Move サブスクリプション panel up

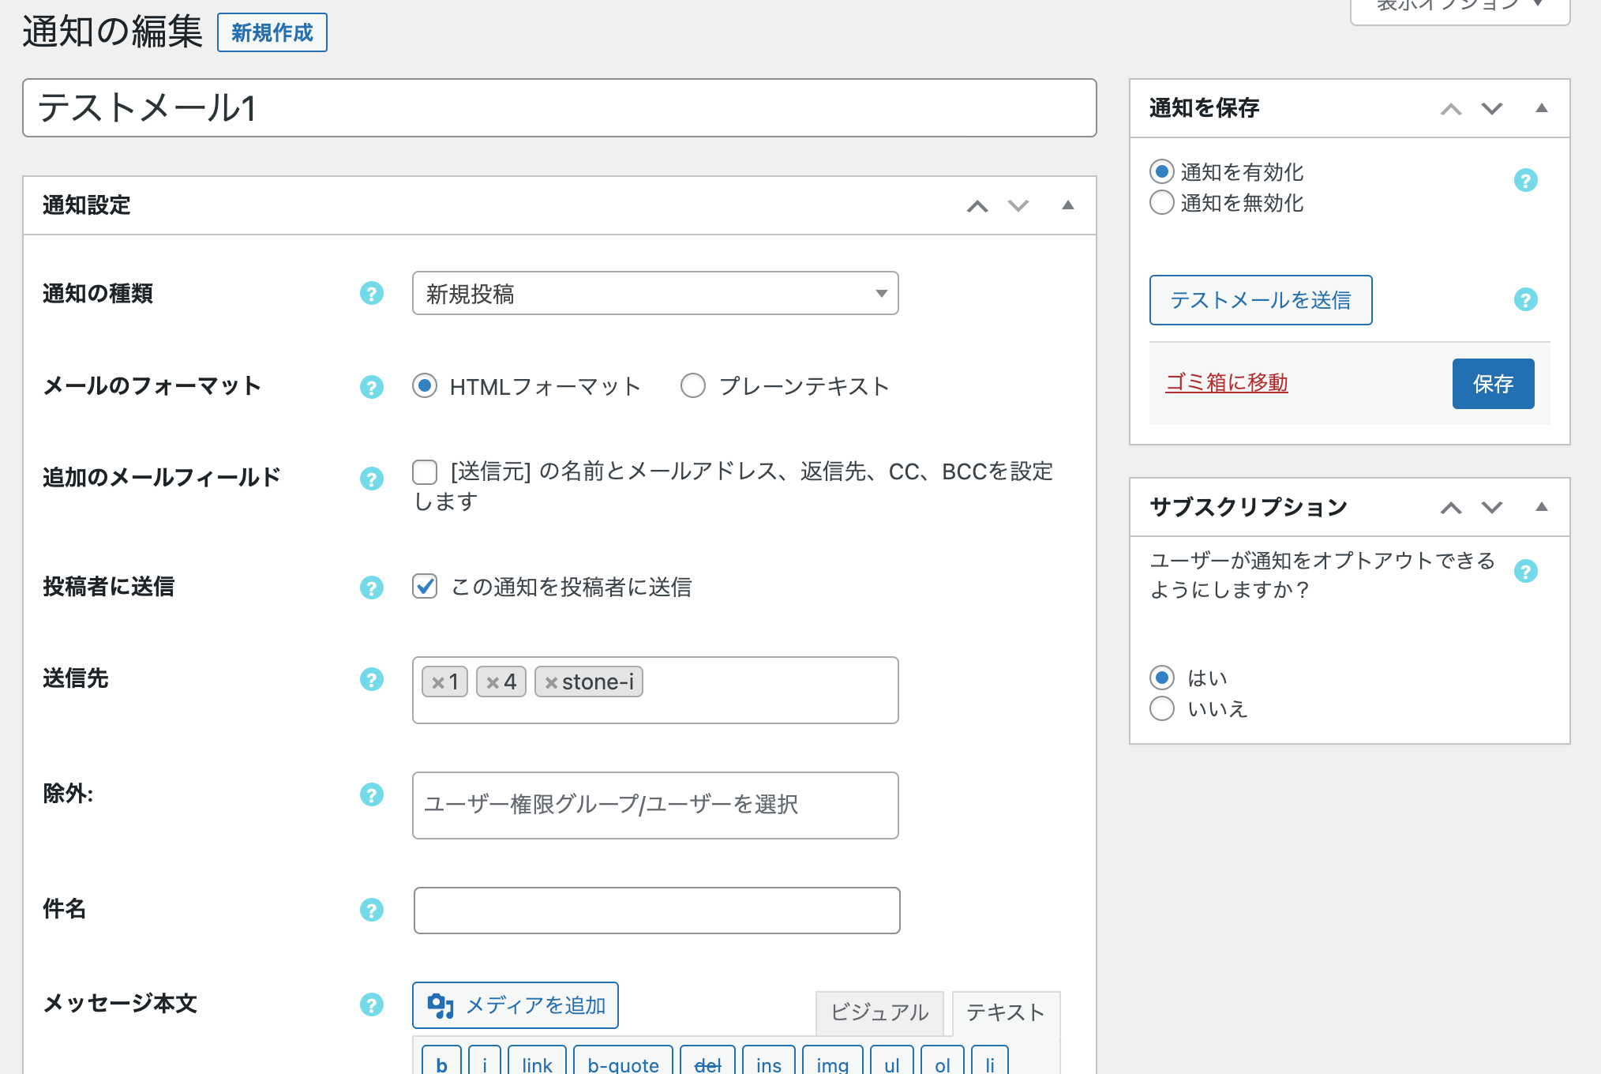pos(1451,508)
